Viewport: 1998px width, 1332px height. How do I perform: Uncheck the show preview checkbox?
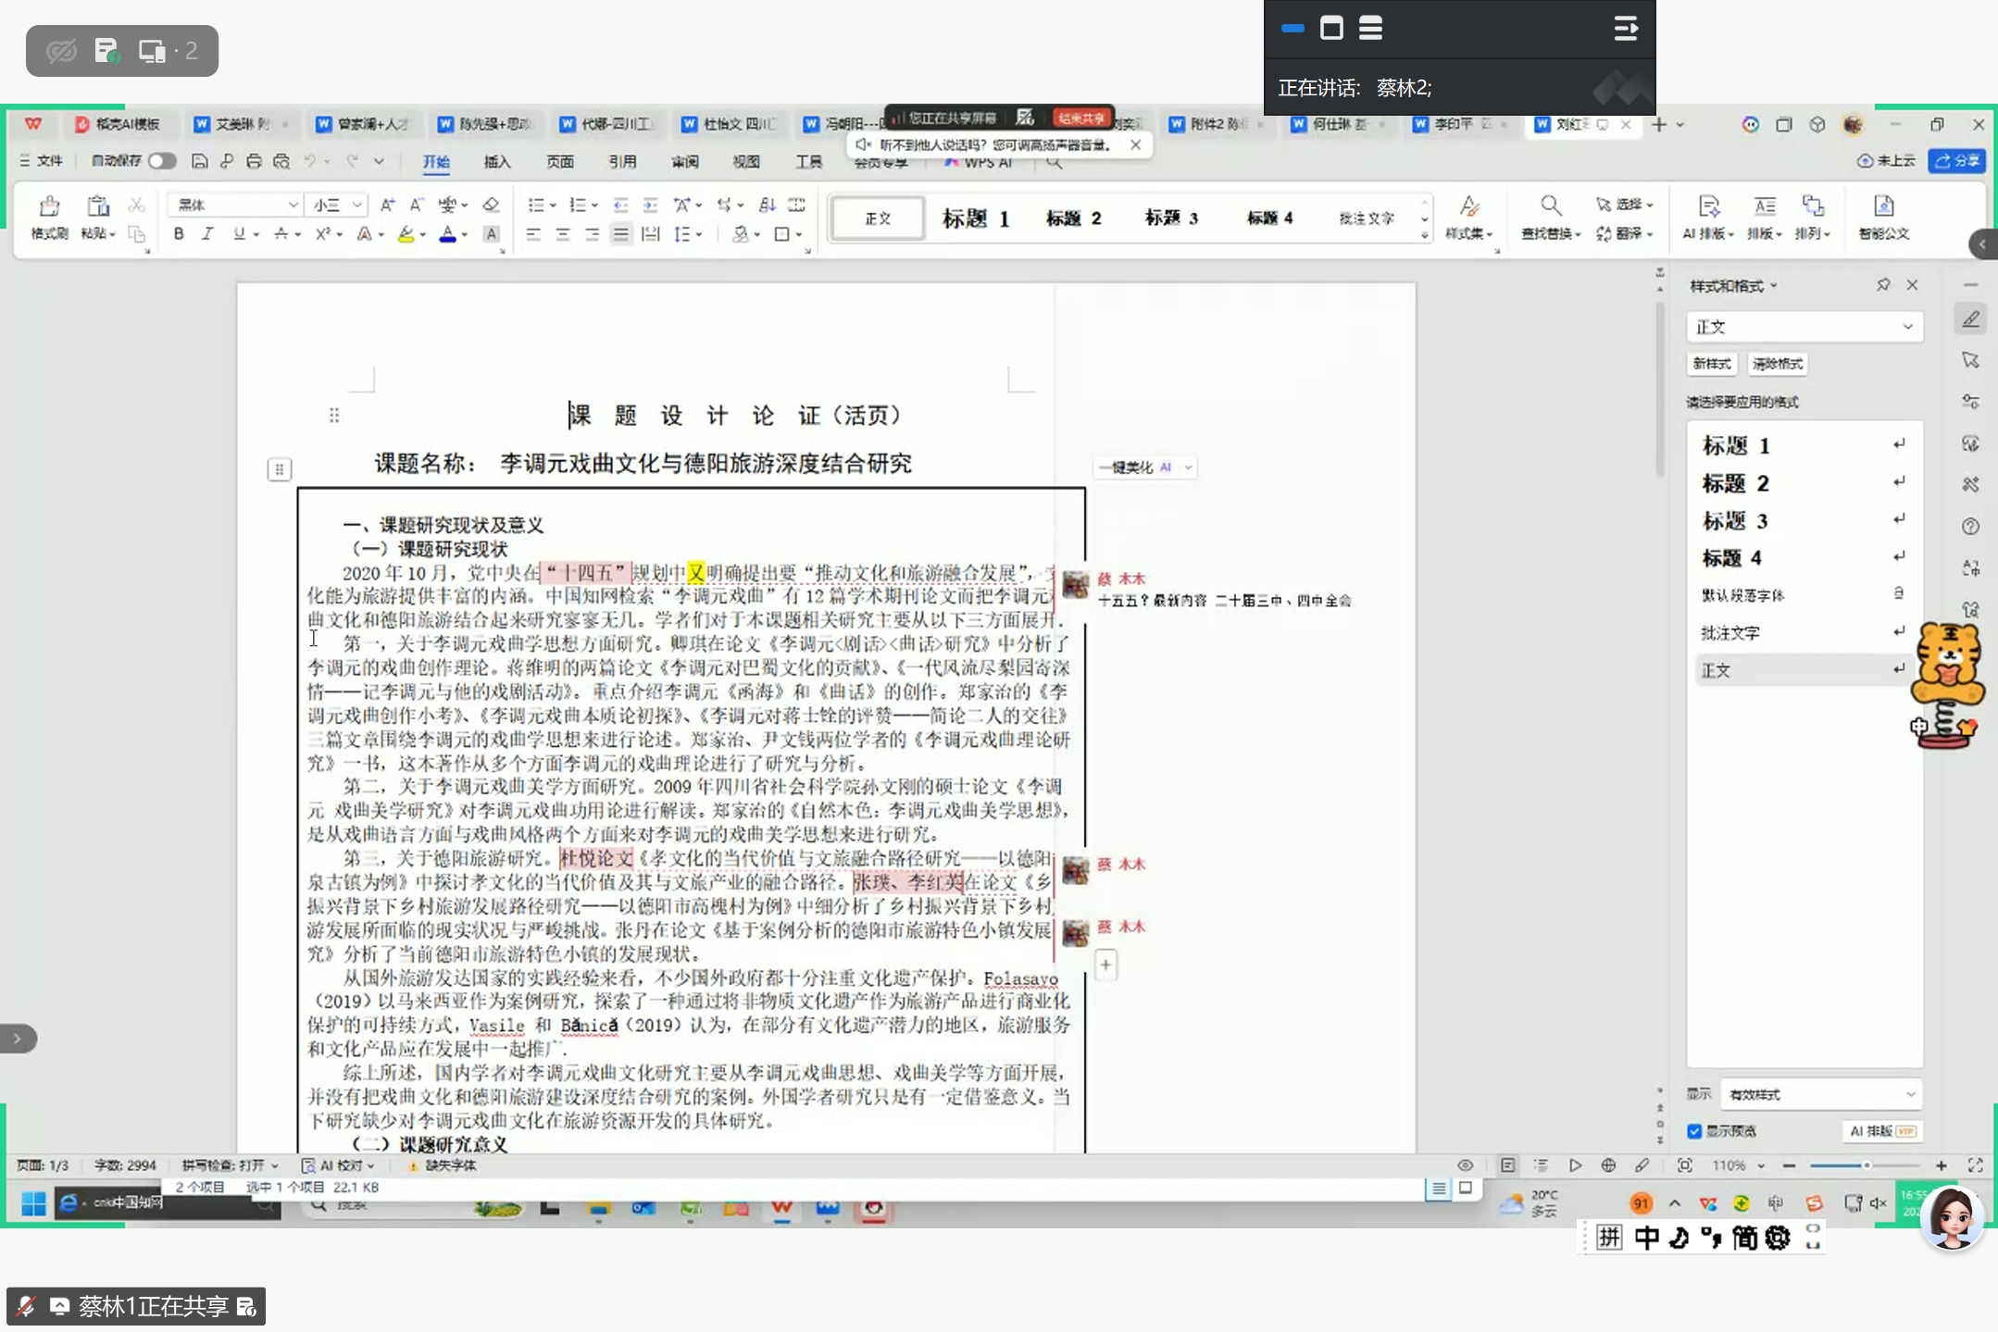1694,1131
